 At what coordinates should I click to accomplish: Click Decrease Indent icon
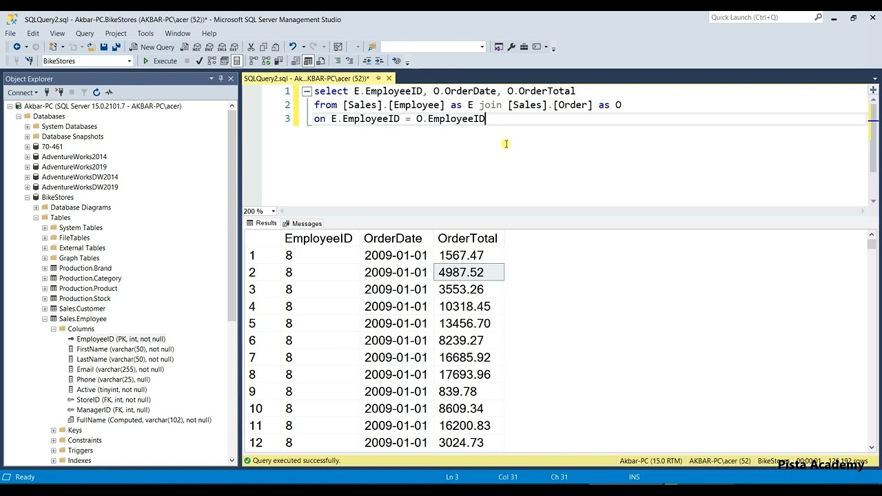[x=367, y=61]
